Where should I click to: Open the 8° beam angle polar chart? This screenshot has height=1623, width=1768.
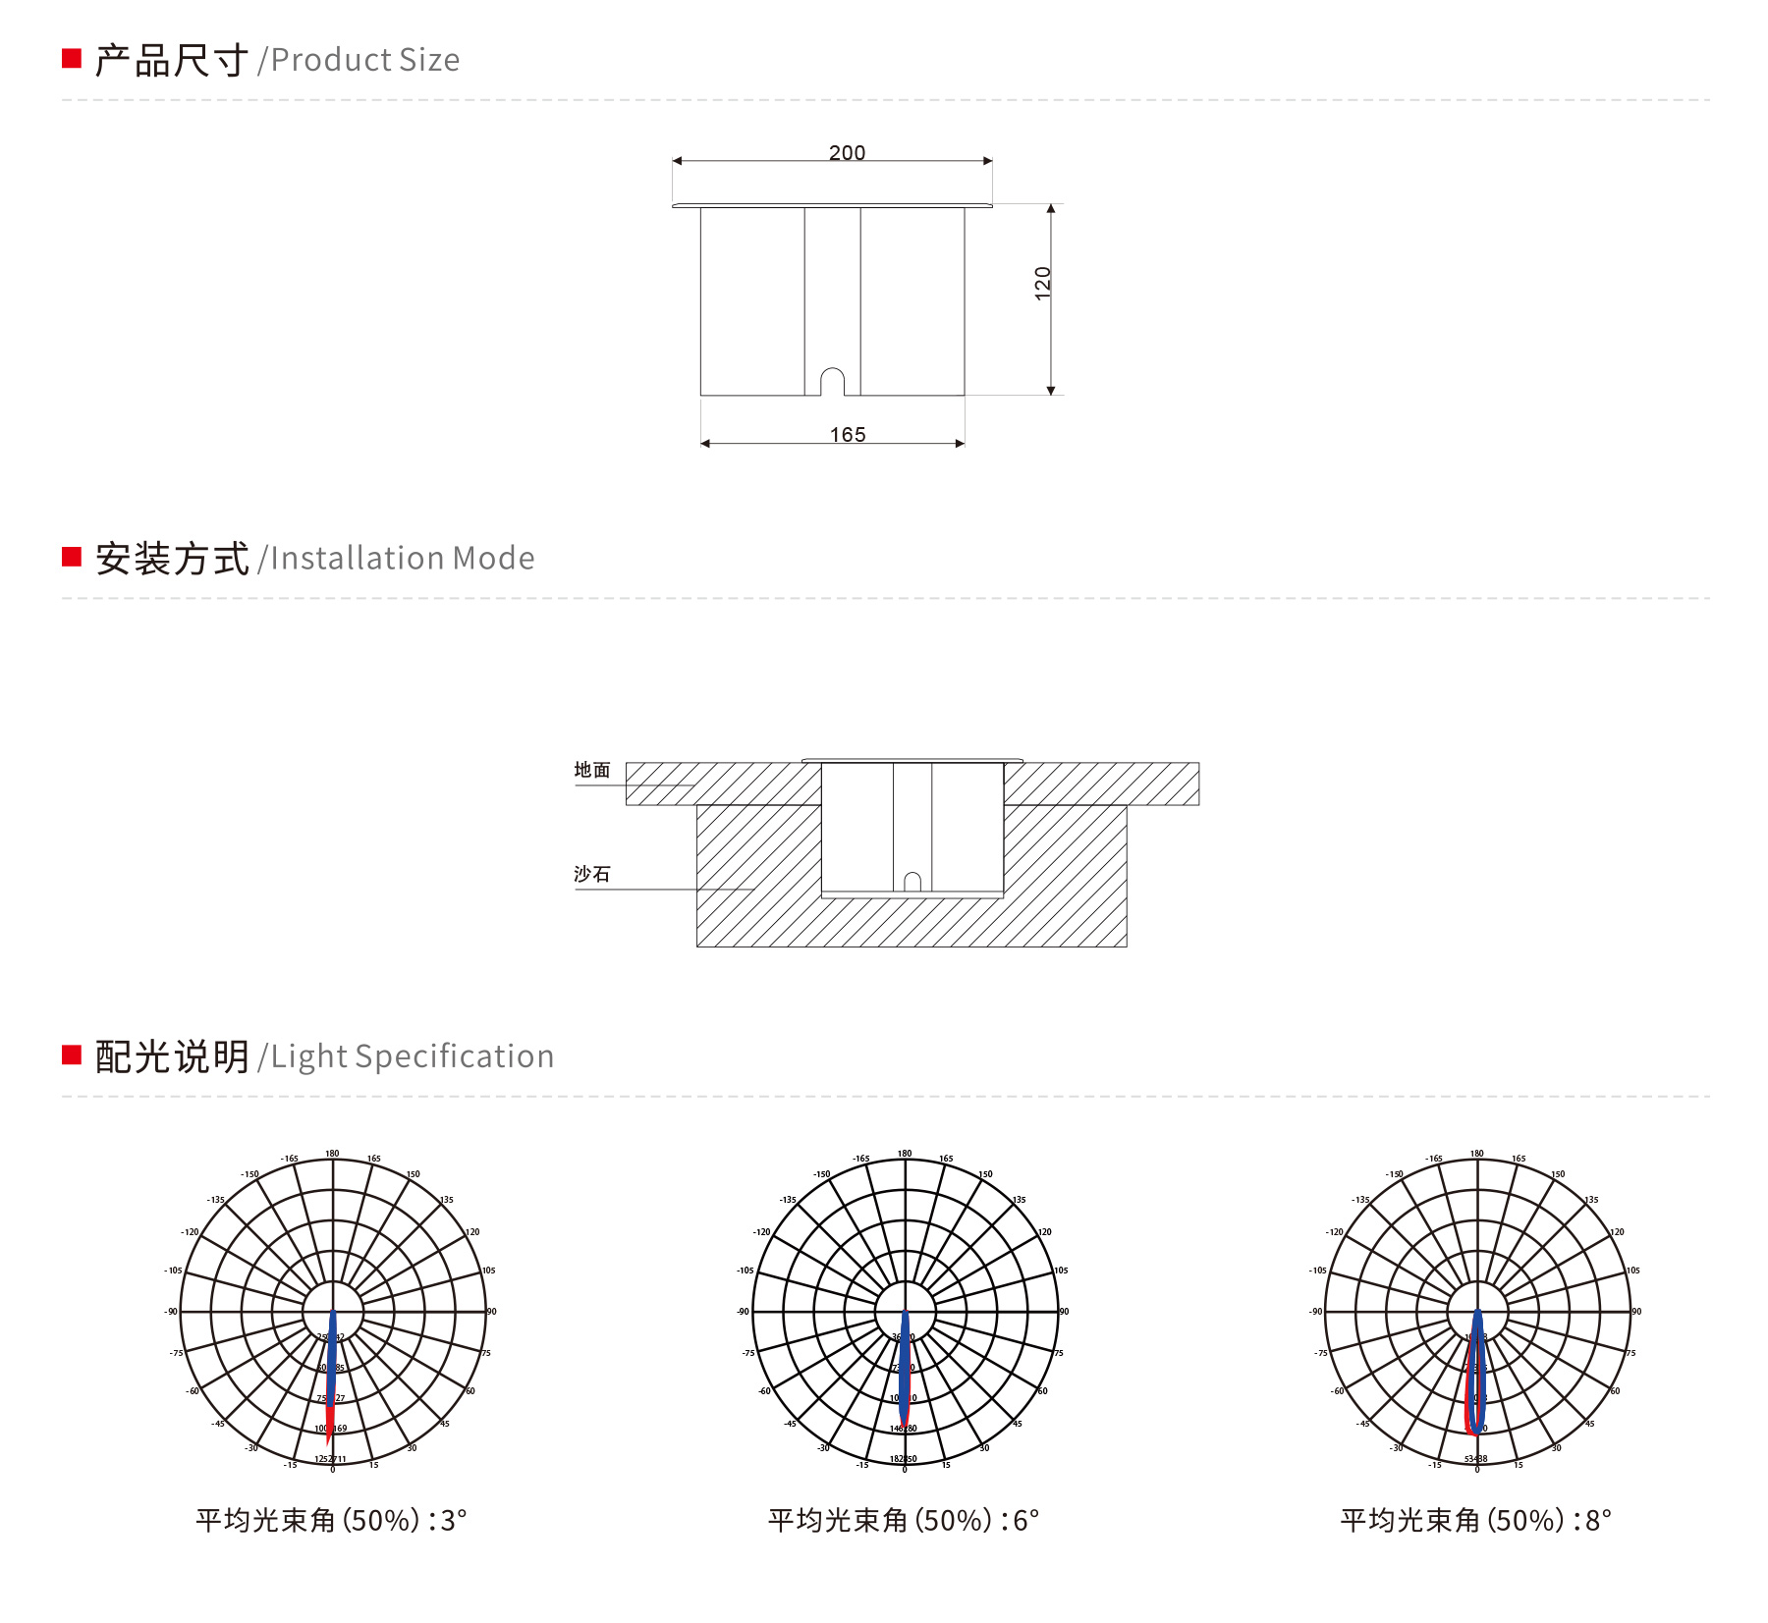coord(1477,1312)
